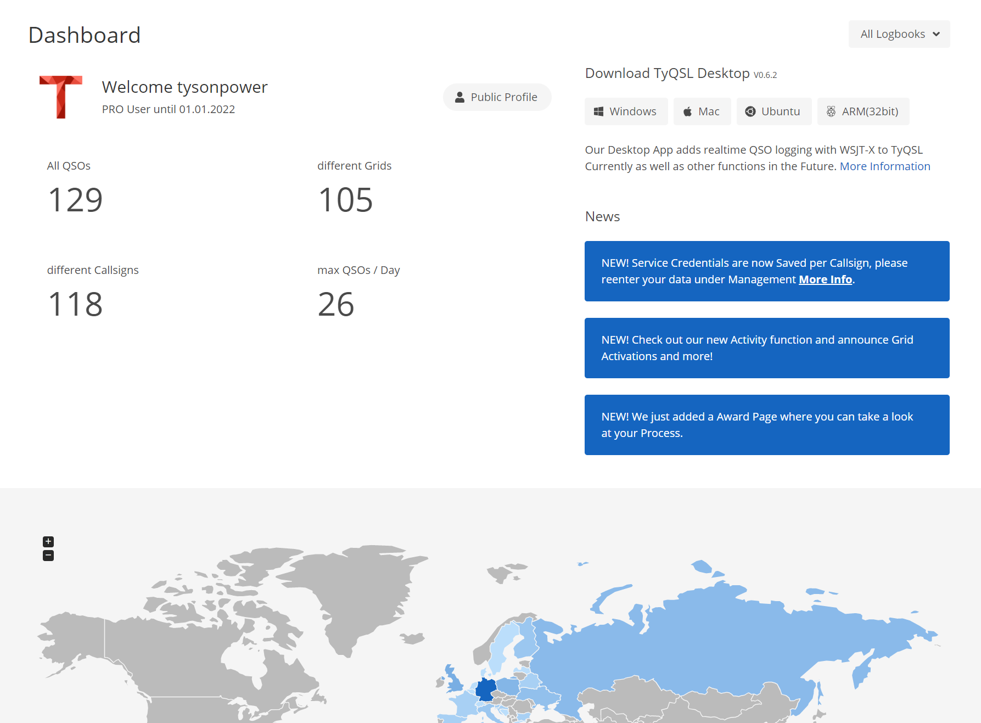Click the different Callsigns value 118
Screen dimensions: 981x723
pos(75,304)
